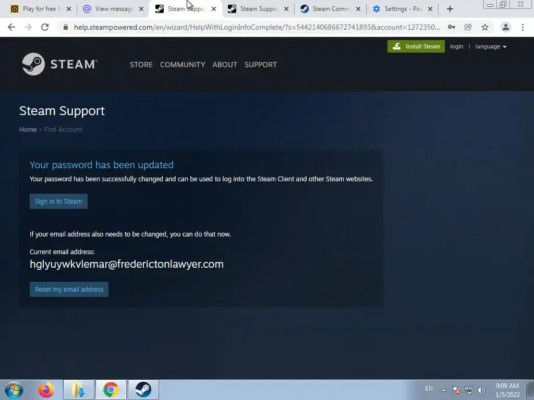Switch to second Steam Support tab
Viewport: 534px width, 400px height.
[259, 9]
